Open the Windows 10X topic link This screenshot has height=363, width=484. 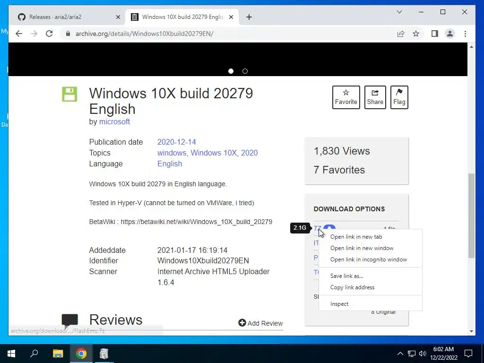tap(214, 153)
